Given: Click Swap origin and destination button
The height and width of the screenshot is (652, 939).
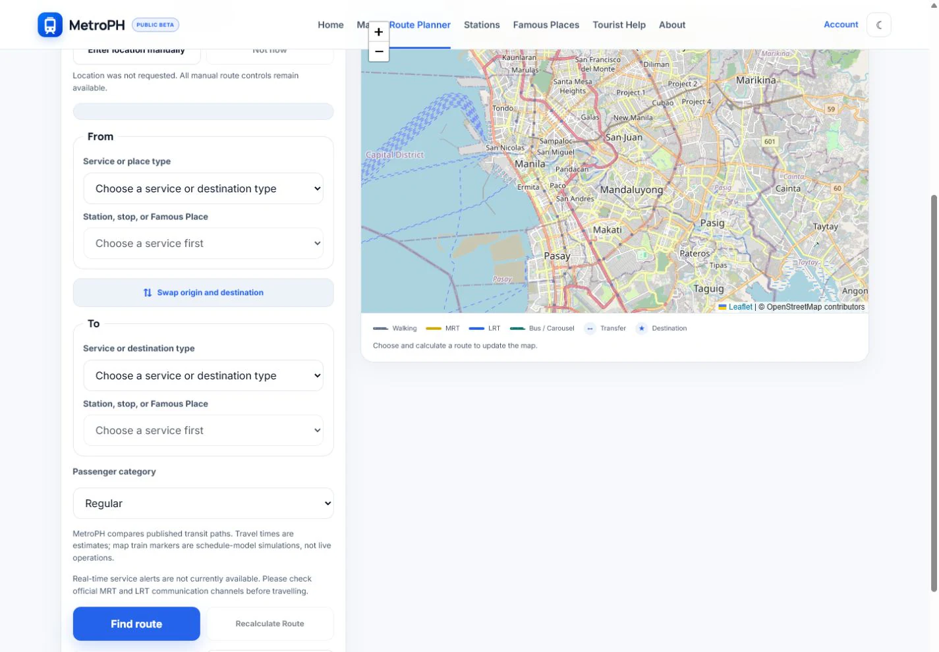Looking at the screenshot, I should [203, 292].
